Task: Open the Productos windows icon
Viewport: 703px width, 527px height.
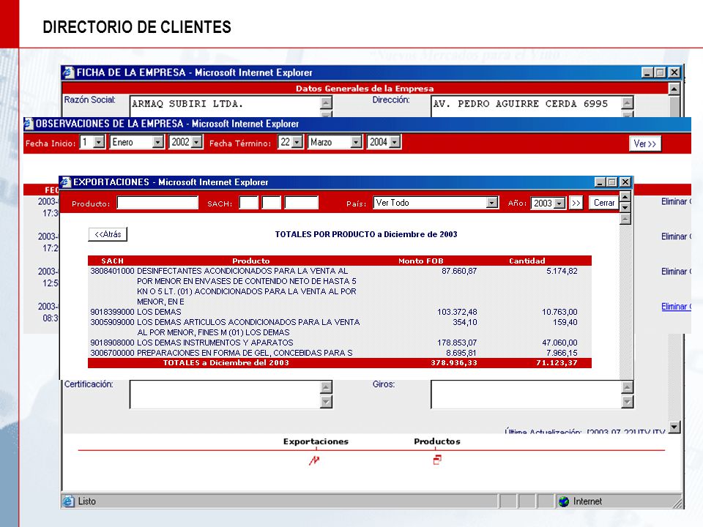Action: [x=437, y=460]
